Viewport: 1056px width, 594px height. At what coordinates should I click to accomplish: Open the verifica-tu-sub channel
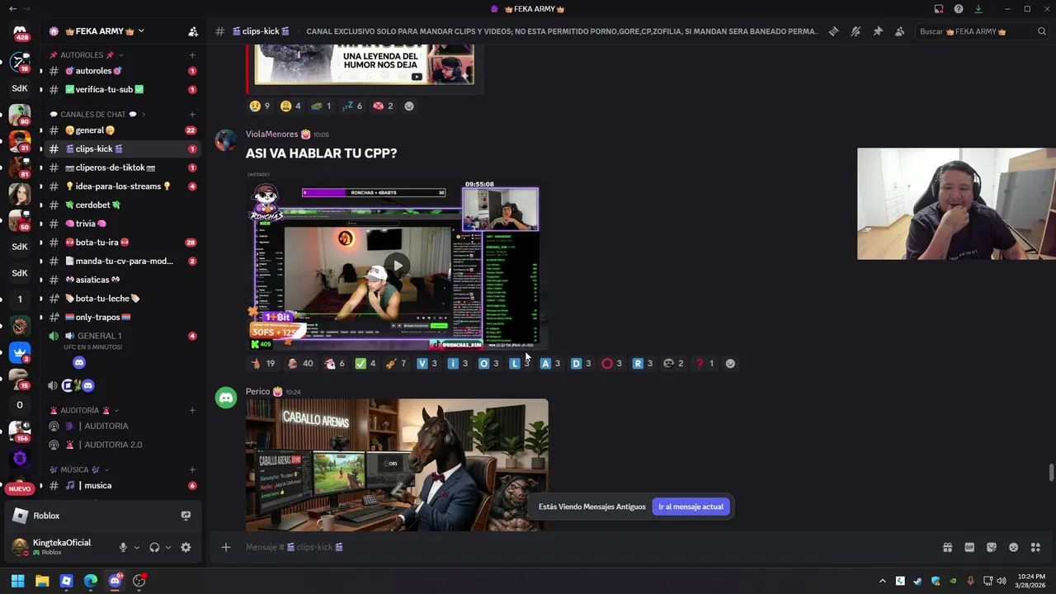(122, 89)
